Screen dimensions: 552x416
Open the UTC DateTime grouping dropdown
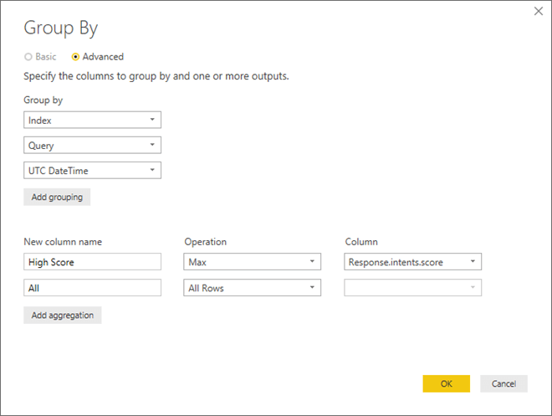pos(92,170)
